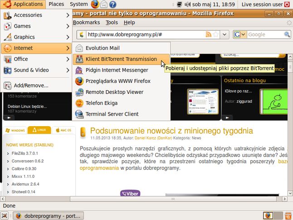Bookmark the page with the star icon

pyautogui.click(x=215, y=34)
